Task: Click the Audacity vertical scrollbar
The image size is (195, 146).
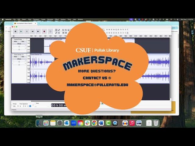Action: point(171,68)
